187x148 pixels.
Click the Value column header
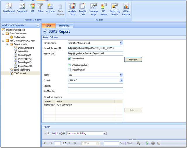[85, 101]
